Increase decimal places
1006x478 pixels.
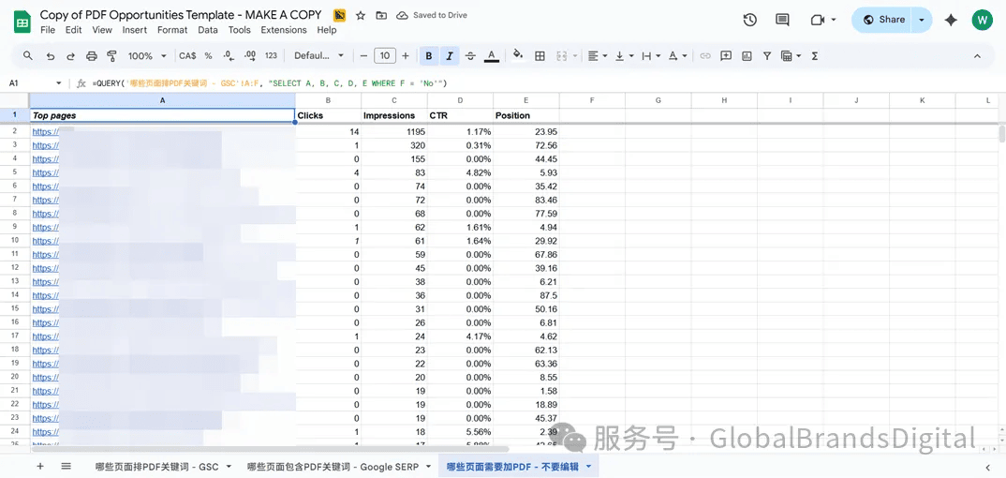(x=250, y=56)
